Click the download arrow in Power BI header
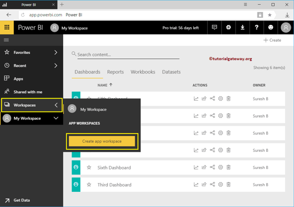 (x=242, y=28)
